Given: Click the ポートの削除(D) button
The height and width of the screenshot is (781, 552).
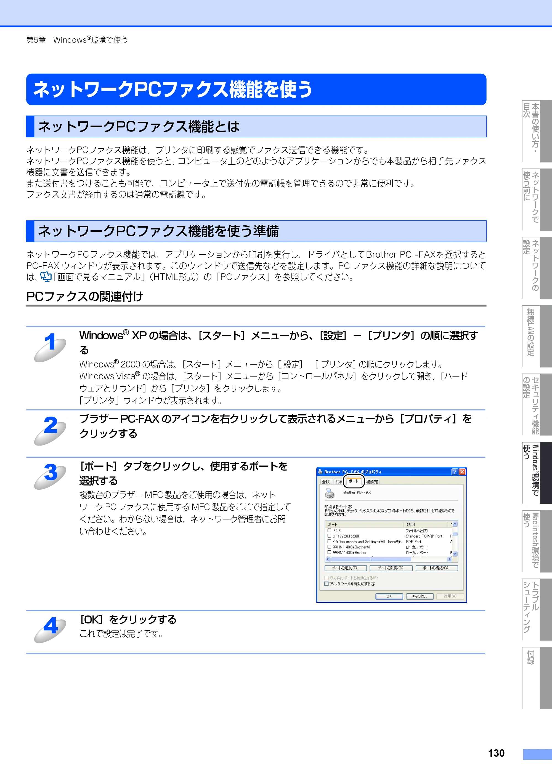Looking at the screenshot, I should pos(391,568).
